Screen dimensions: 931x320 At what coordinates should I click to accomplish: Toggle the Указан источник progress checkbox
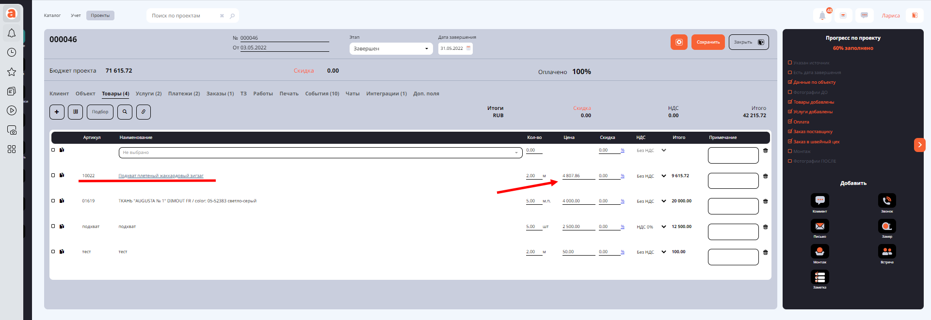[790, 63]
